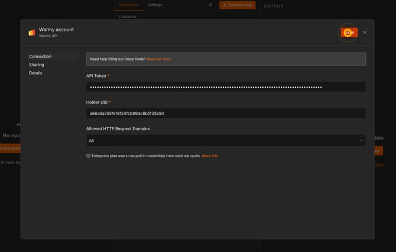Open the Details section
Viewport: 396px width, 252px height.
[x=35, y=73]
